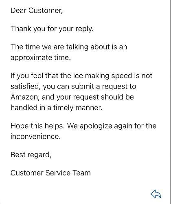Screen dimensions: 171x204
Task: Click the words "your request should be"
Action: tap(95, 97)
